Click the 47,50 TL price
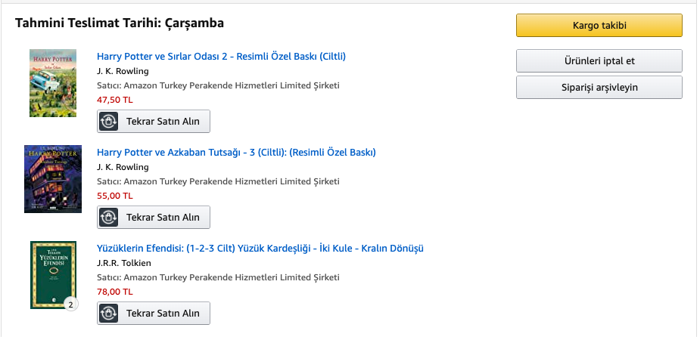This screenshot has height=337, width=700. (115, 100)
